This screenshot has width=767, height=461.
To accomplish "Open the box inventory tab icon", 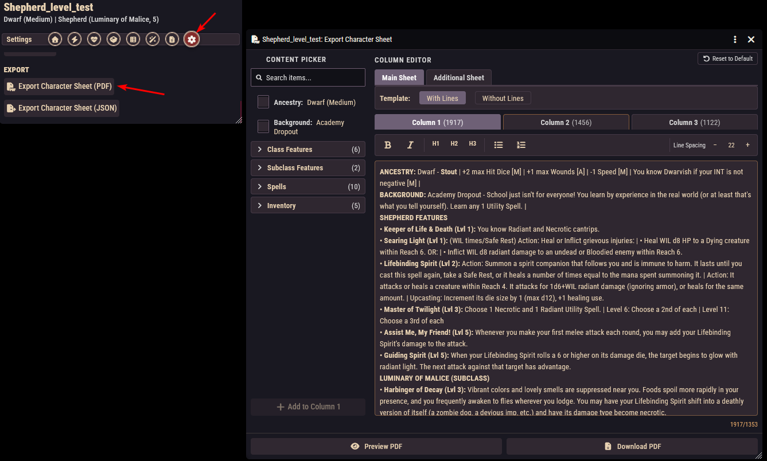I will coord(114,40).
